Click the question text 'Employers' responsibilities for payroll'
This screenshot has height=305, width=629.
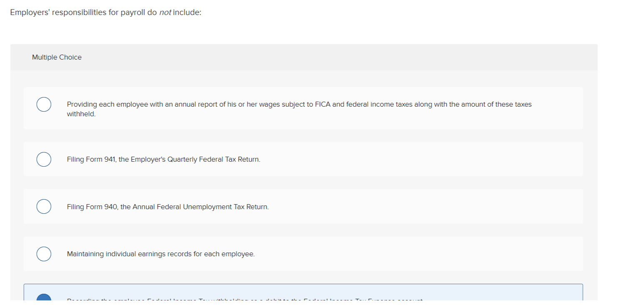106,12
